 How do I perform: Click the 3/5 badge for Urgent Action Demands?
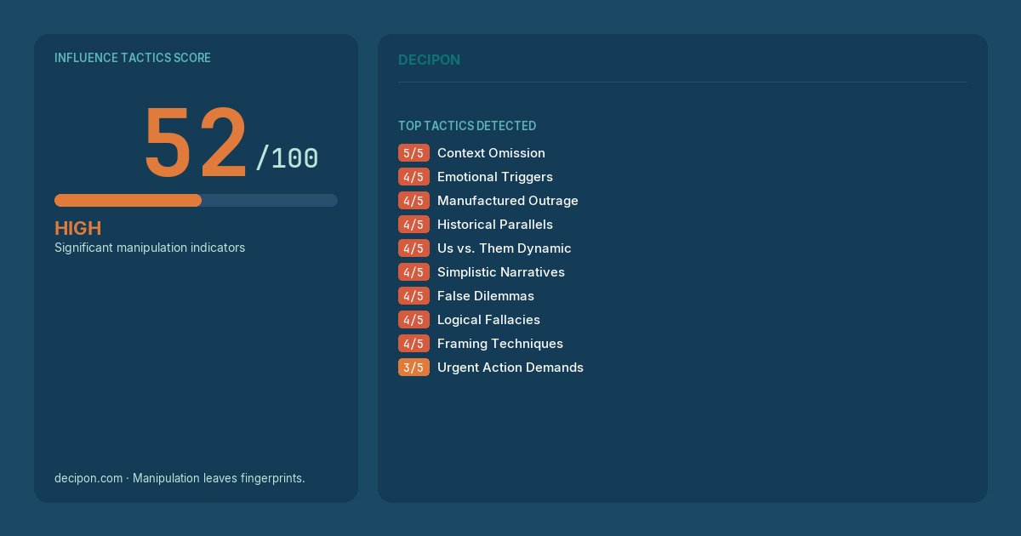tap(414, 368)
